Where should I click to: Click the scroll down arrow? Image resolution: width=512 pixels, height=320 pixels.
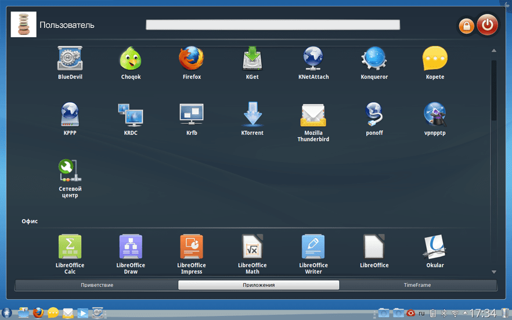493,272
